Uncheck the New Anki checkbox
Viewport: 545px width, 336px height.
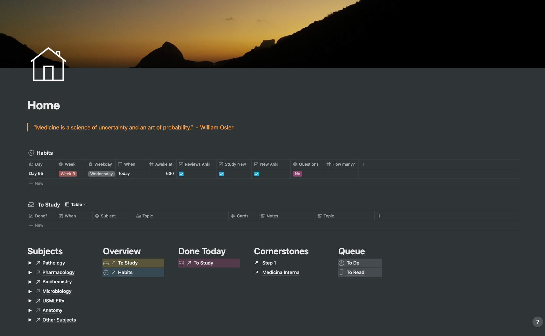[x=257, y=174]
